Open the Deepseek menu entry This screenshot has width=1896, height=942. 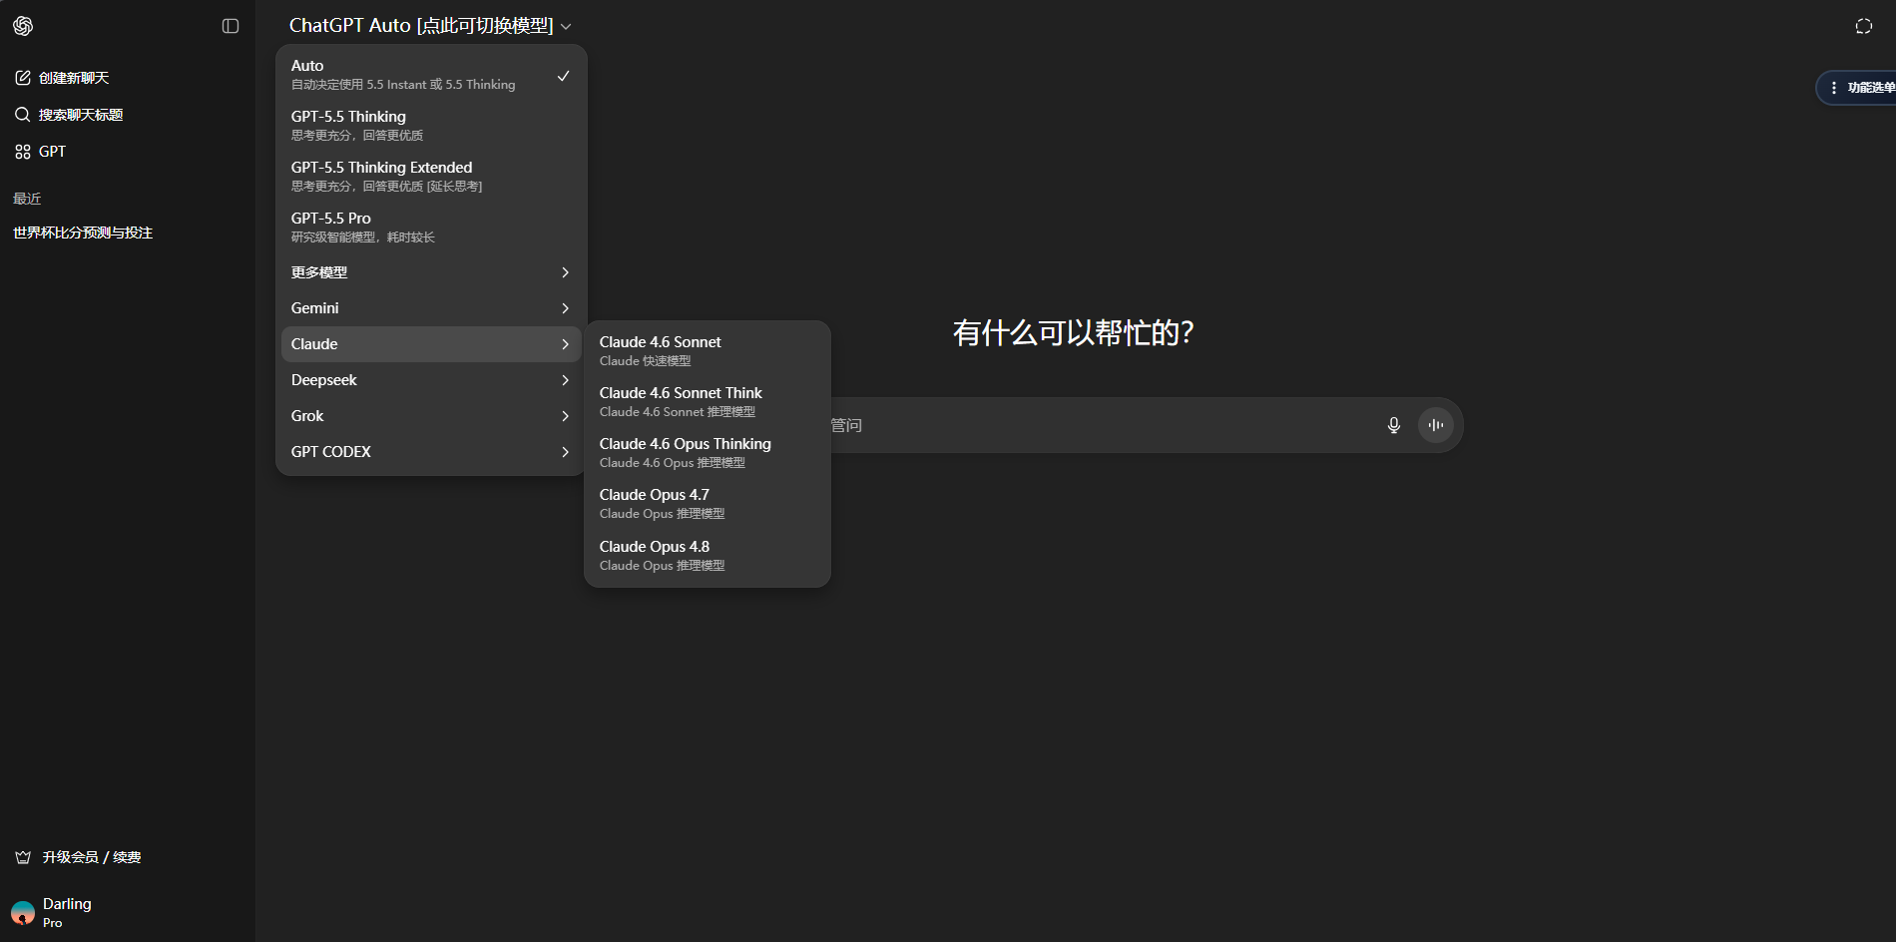coord(431,380)
